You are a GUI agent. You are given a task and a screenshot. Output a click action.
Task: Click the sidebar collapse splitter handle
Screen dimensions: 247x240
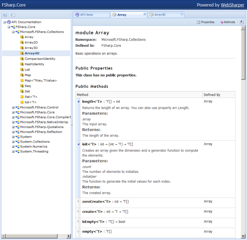tap(72, 125)
